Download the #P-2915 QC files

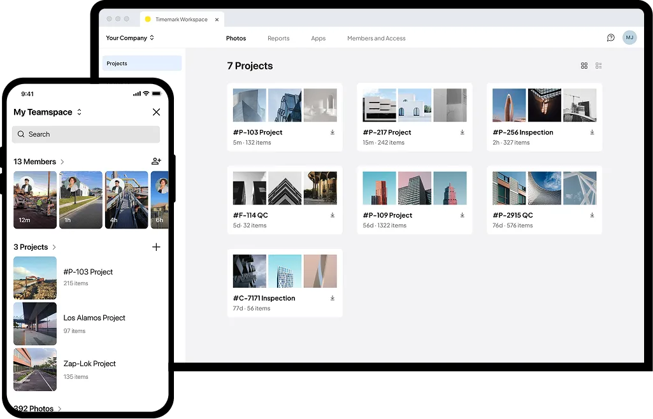click(591, 215)
